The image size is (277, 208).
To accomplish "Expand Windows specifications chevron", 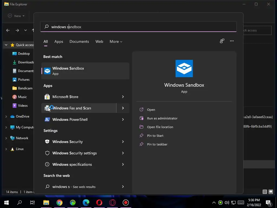I will coord(123,164).
